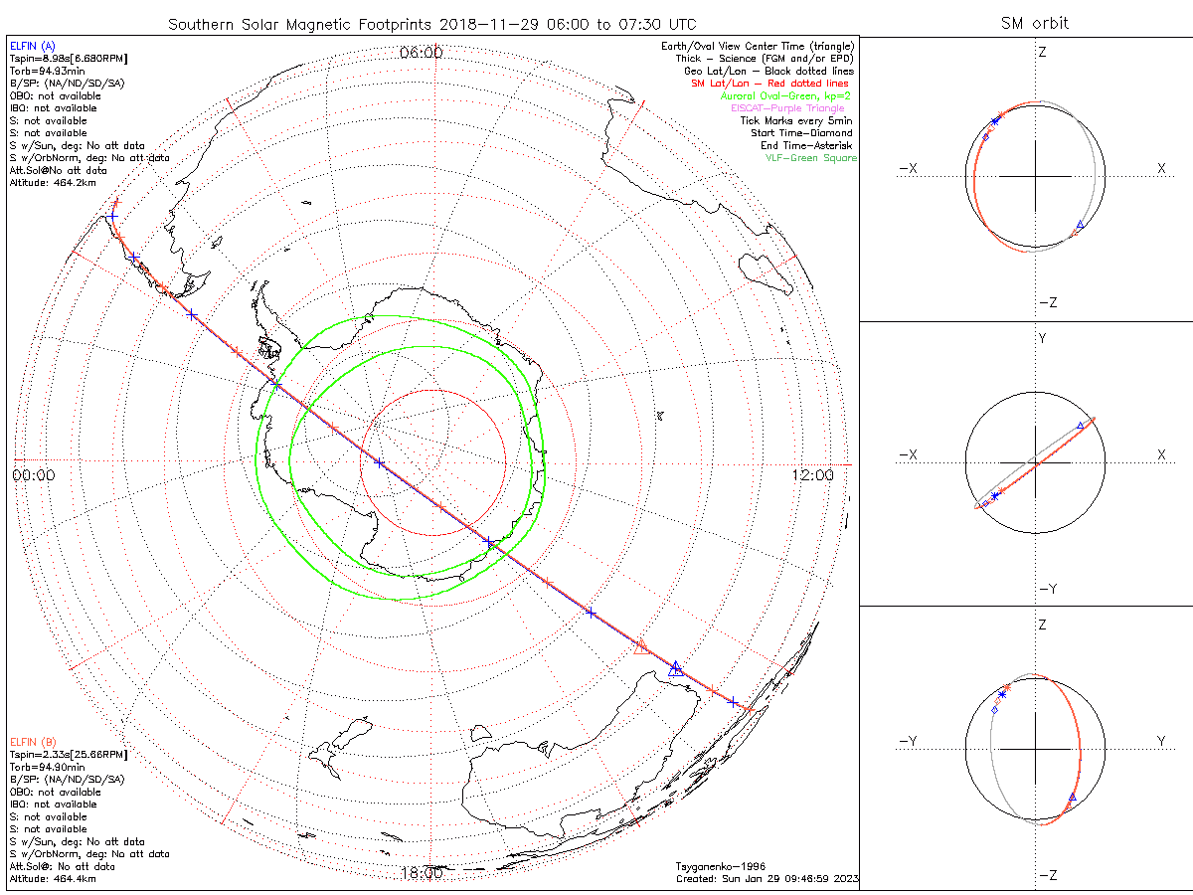Click the 12:00 local time label
1193x895 pixels.
[x=812, y=475]
